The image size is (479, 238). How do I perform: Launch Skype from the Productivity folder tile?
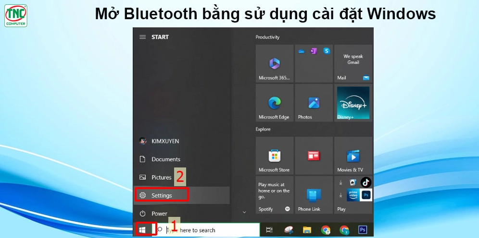(x=327, y=51)
